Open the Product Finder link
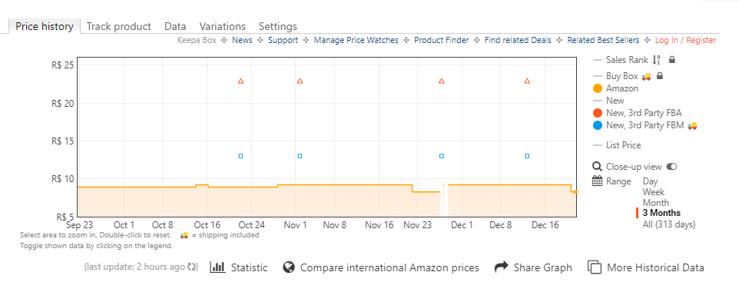The width and height of the screenshot is (739, 282). (x=442, y=41)
